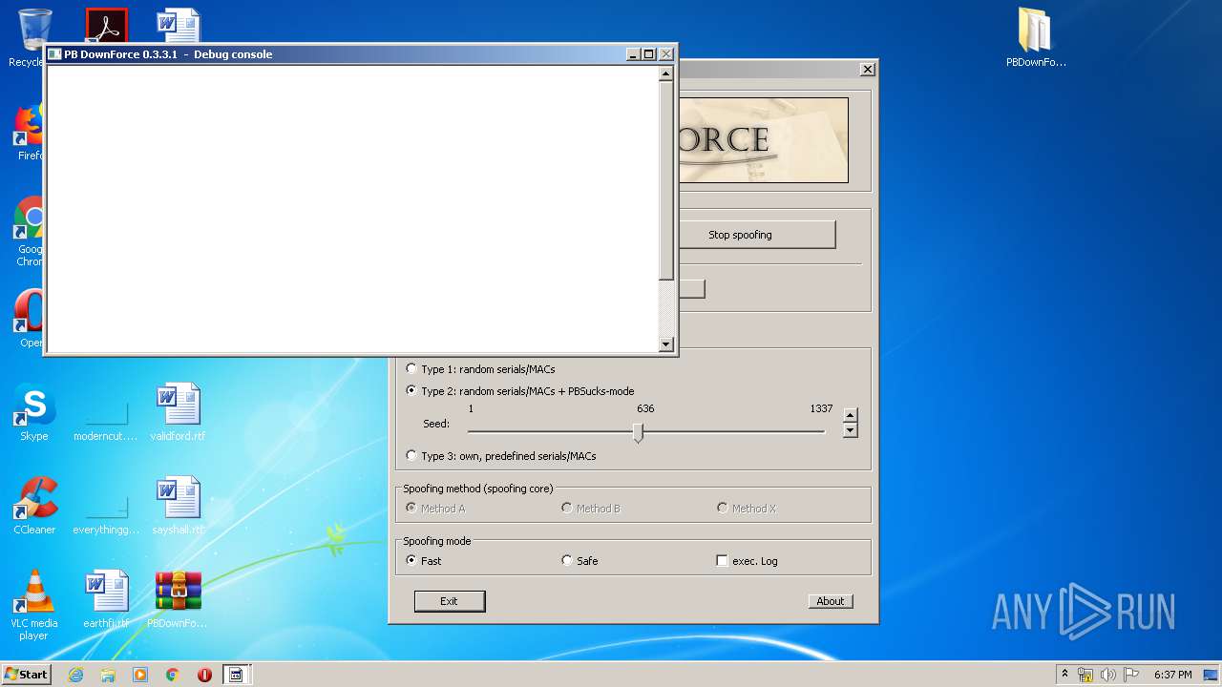The image size is (1222, 687).
Task: Open the Start menu
Action: (x=26, y=675)
